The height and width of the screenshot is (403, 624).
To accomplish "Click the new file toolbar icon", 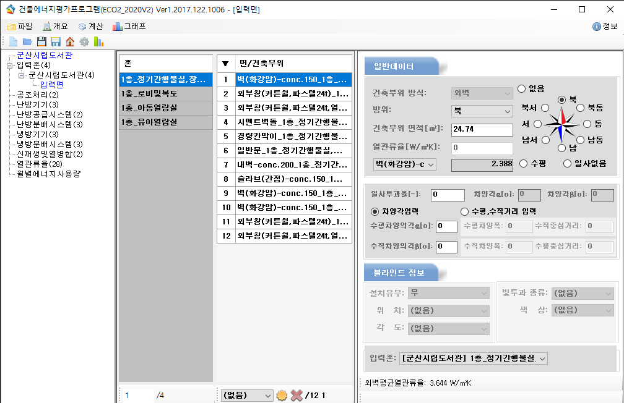I will [13, 41].
